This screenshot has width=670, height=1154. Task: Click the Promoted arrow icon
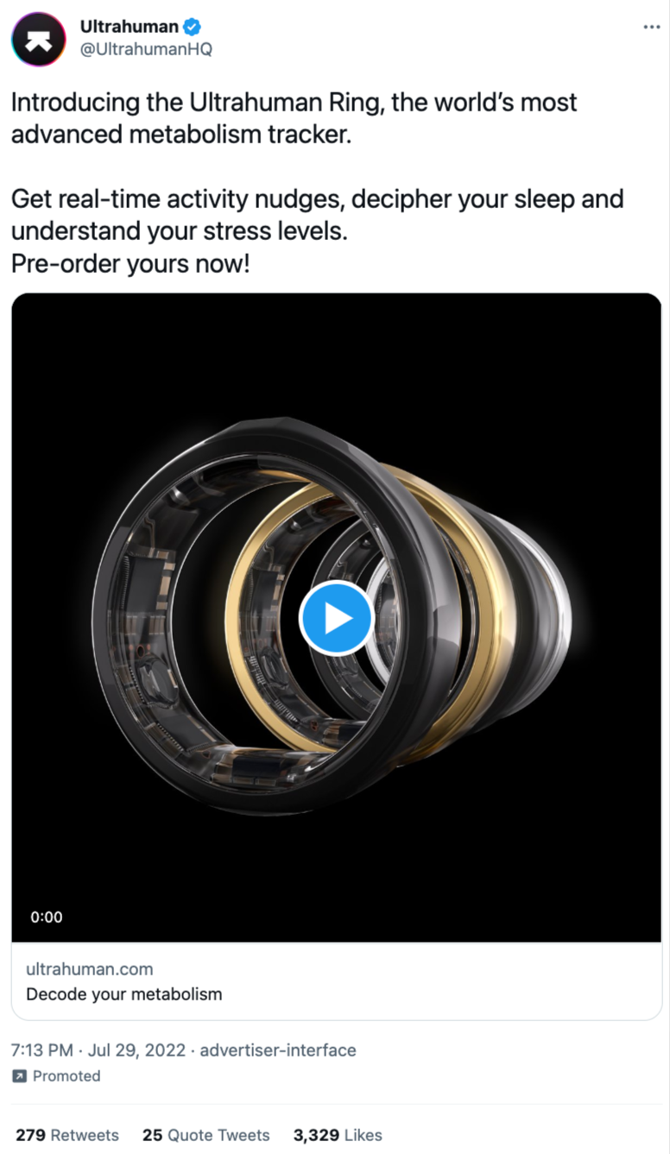pyautogui.click(x=19, y=1076)
